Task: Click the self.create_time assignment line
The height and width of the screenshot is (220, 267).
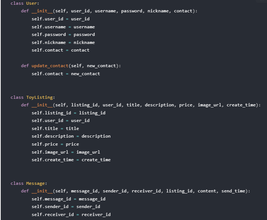Action: point(71,160)
